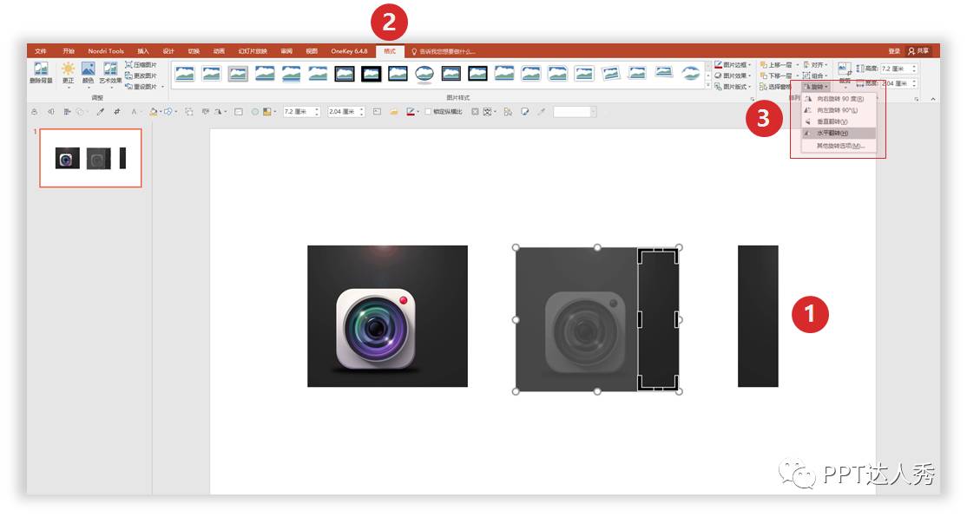Apply the oval picture style thumbnail
The width and height of the screenshot is (967, 517).
point(424,74)
